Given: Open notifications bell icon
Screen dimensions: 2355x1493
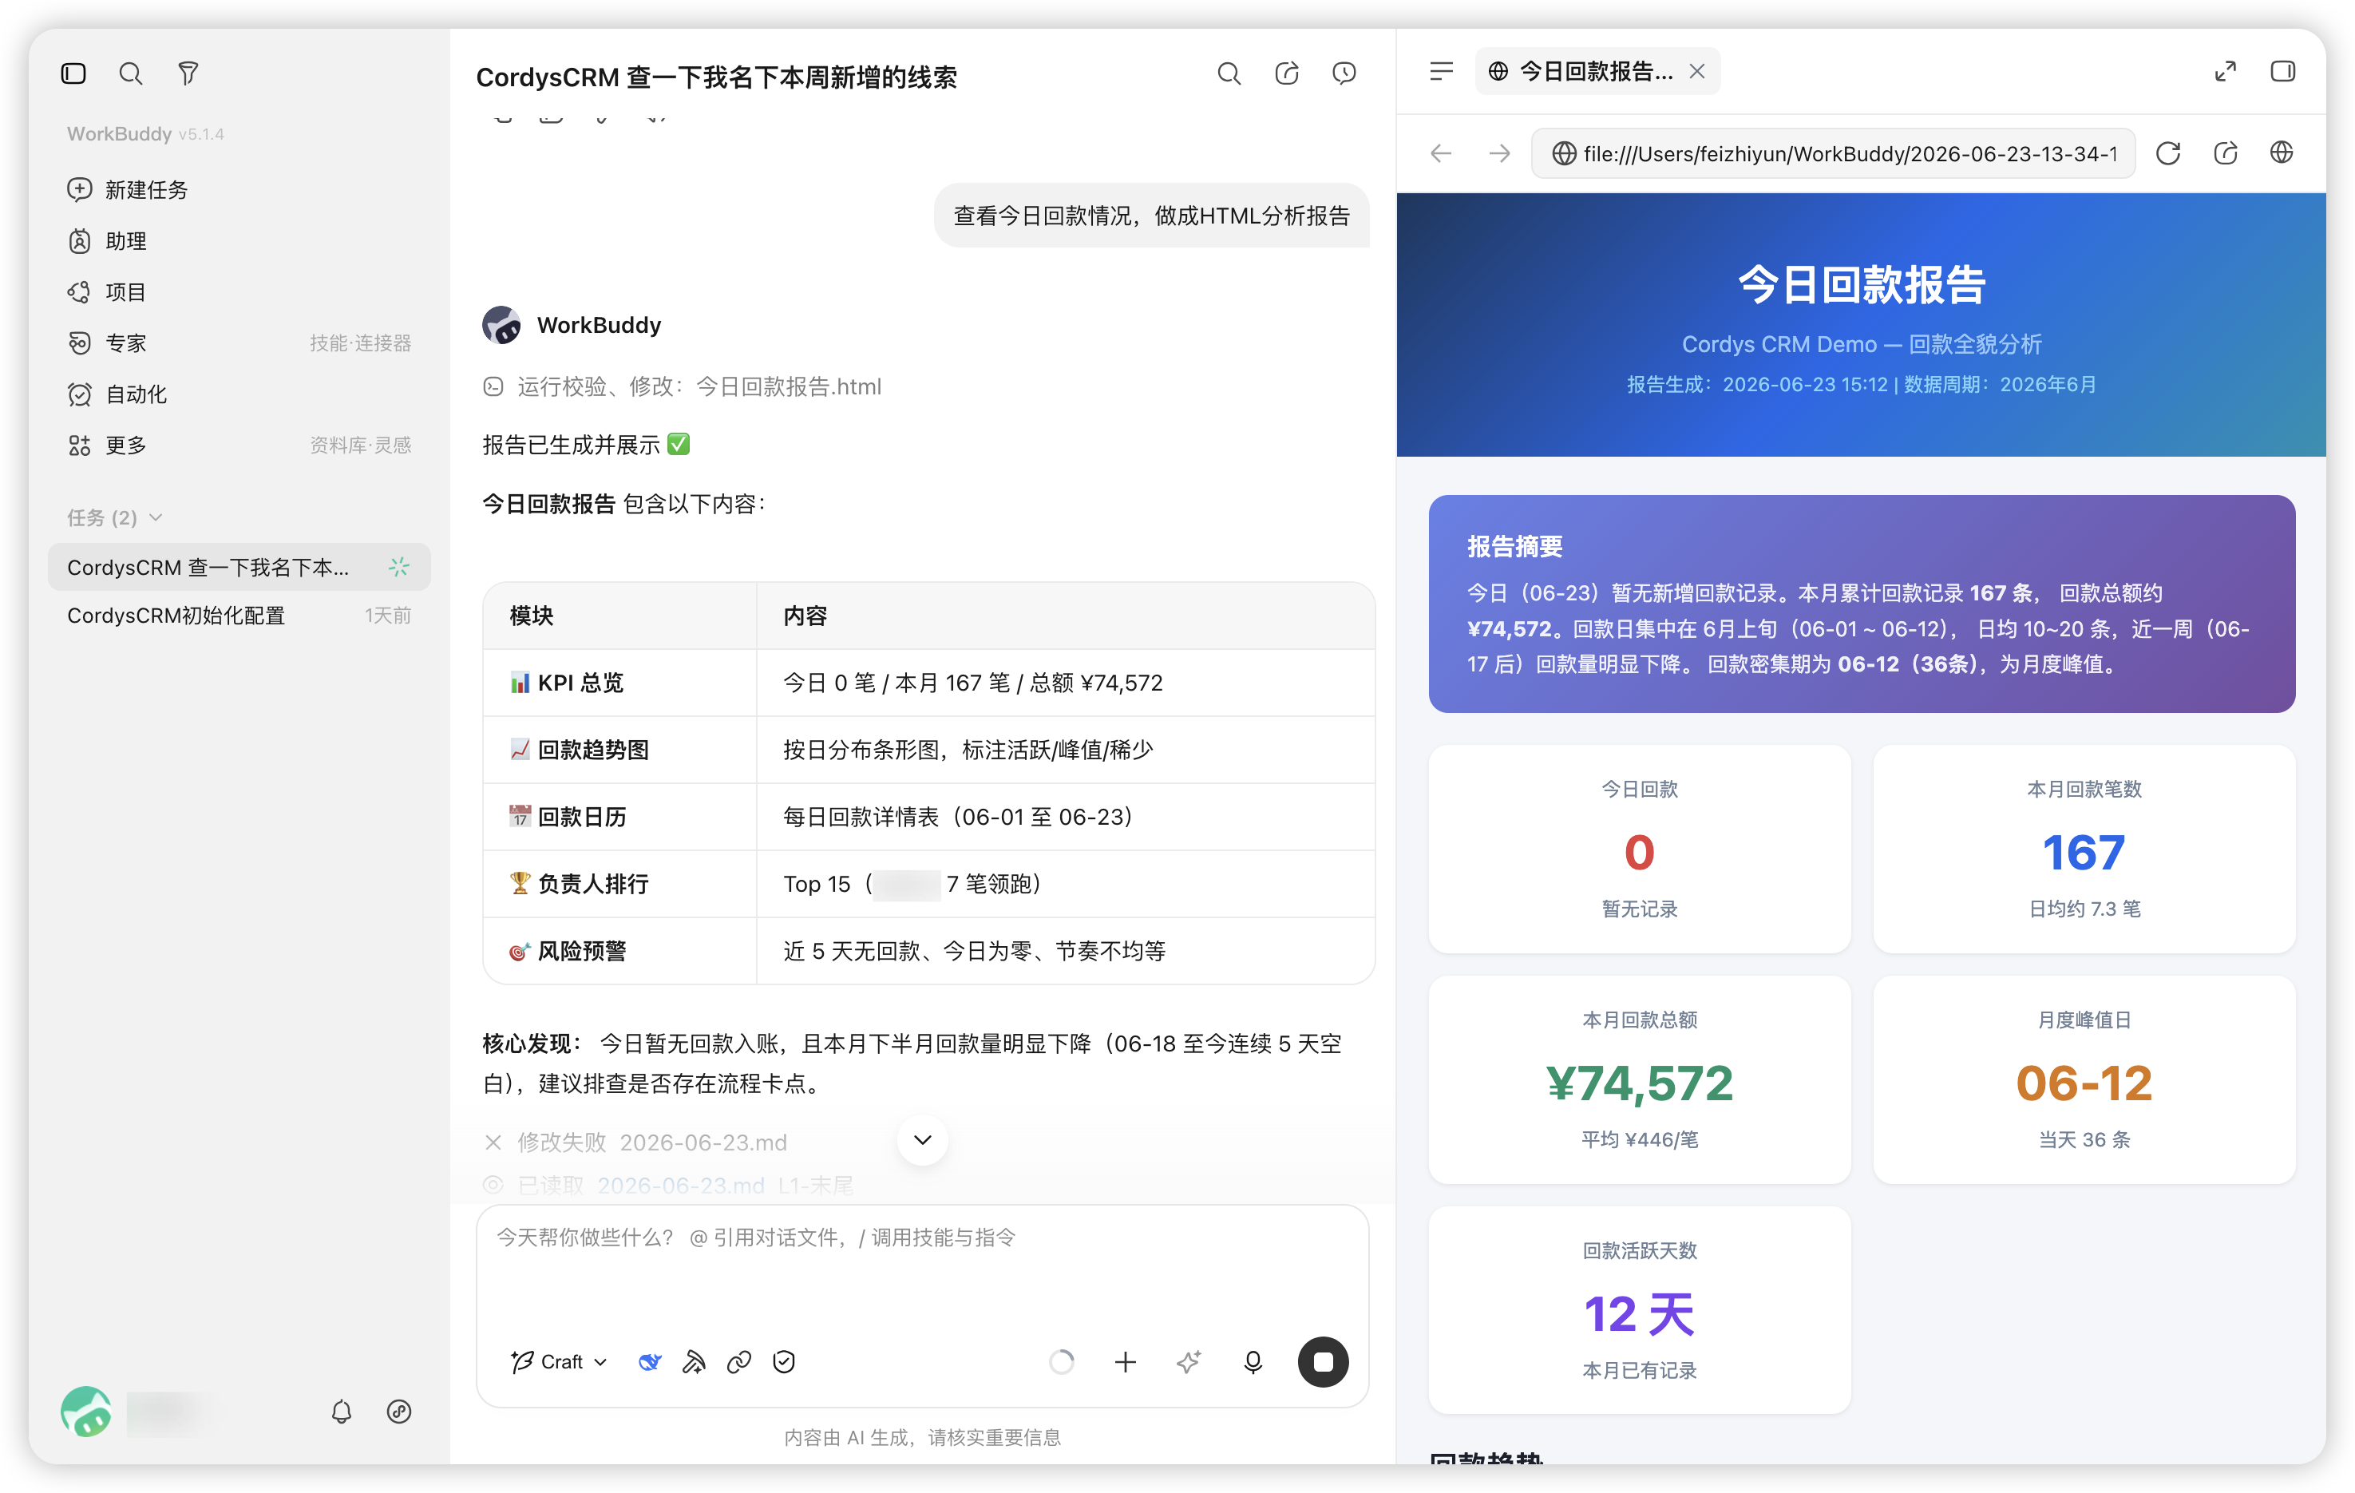Looking at the screenshot, I should 342,1411.
